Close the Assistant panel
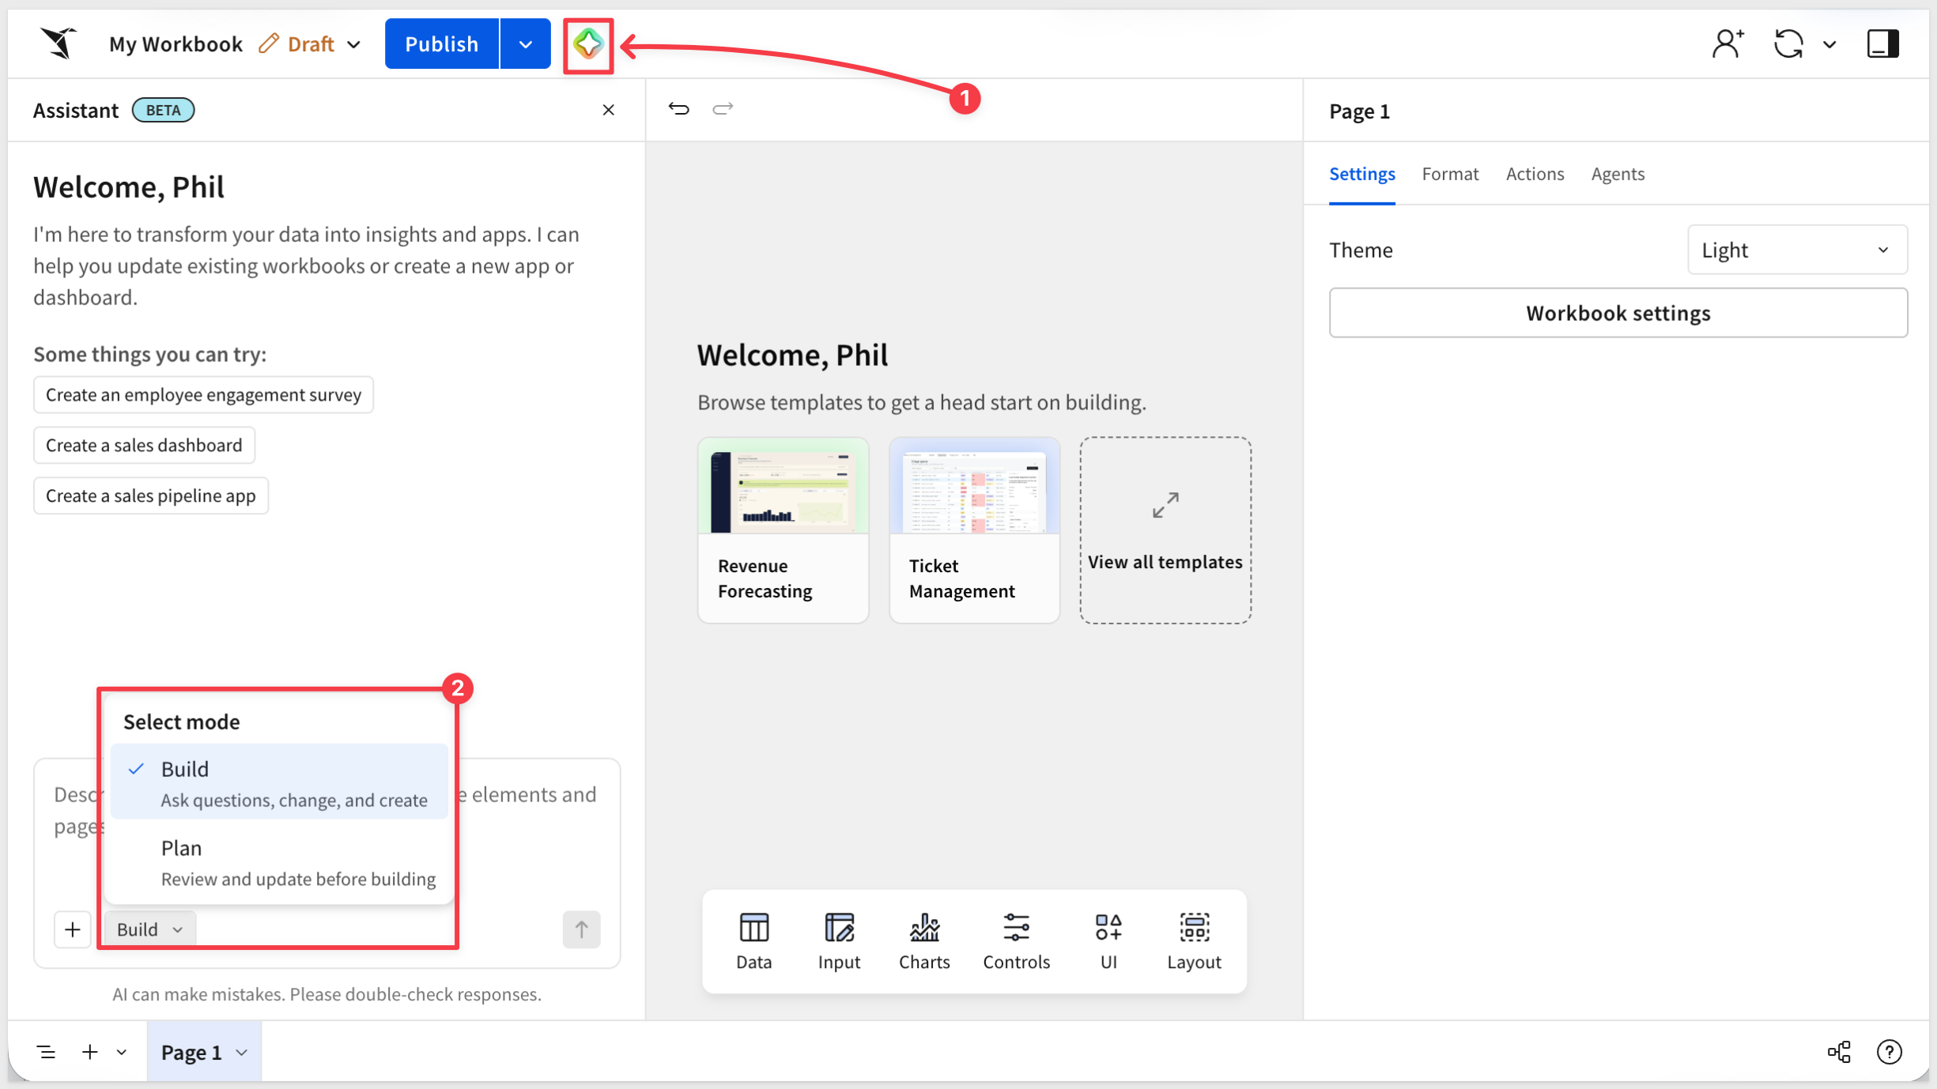 (609, 110)
